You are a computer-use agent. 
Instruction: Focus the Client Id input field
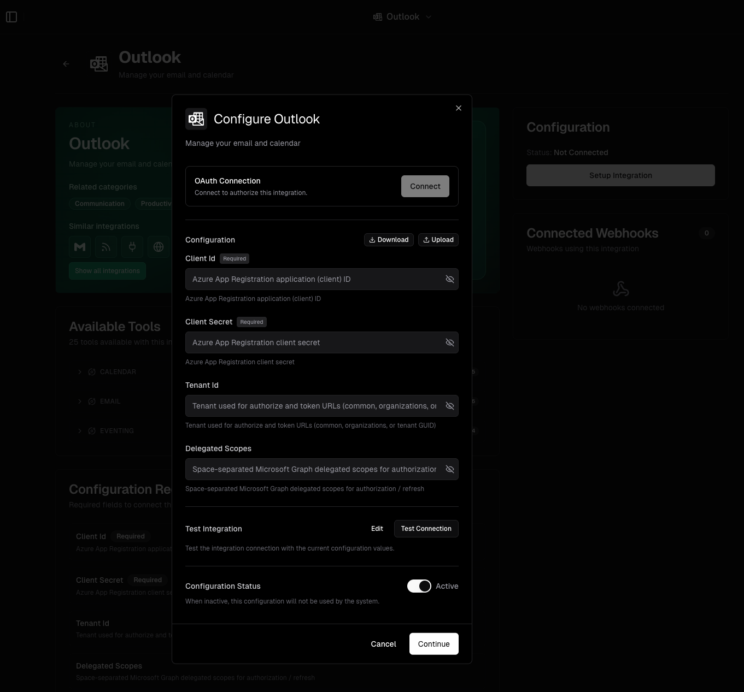click(x=322, y=279)
